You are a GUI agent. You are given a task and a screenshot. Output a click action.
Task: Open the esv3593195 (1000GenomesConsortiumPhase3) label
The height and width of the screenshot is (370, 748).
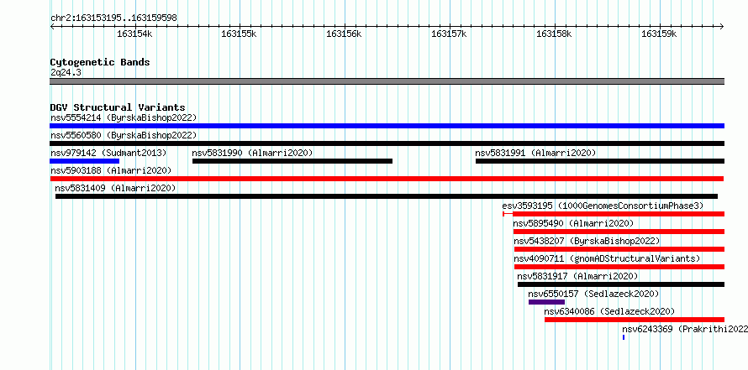[603, 206]
